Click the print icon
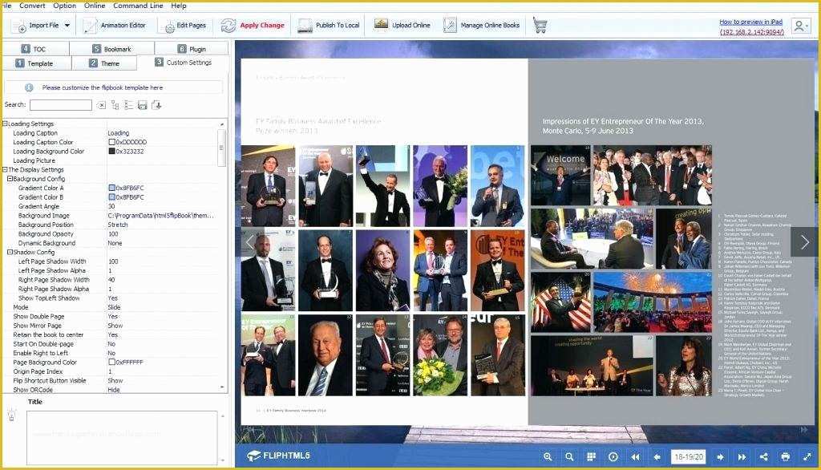 (786, 457)
